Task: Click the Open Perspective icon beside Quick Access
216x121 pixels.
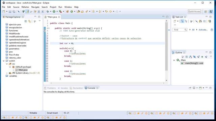Action: coord(206,12)
